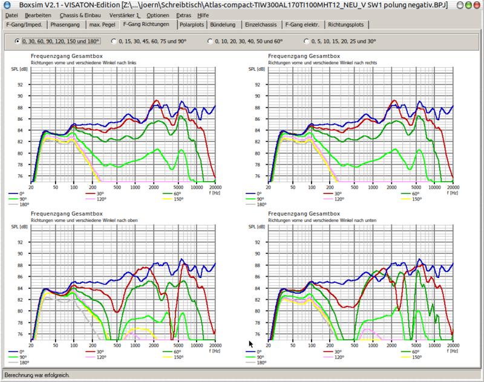Open the Datei menu
The width and height of the screenshot is (484, 382).
point(11,15)
